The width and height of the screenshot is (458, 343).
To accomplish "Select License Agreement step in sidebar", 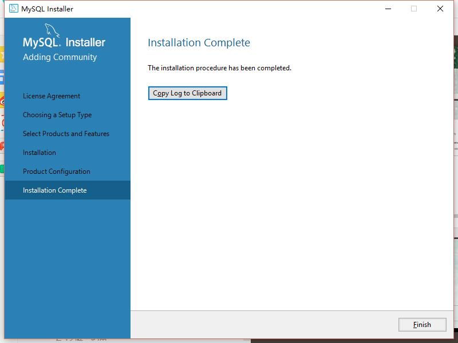I will pos(52,96).
